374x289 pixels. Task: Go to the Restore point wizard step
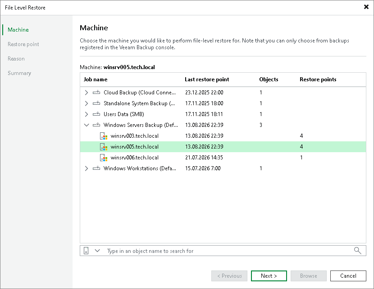click(x=23, y=44)
